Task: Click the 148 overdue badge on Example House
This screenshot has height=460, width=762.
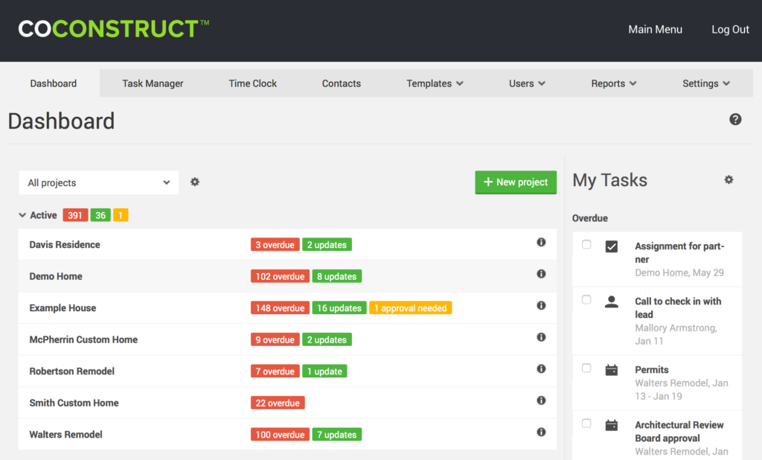Action: click(280, 307)
